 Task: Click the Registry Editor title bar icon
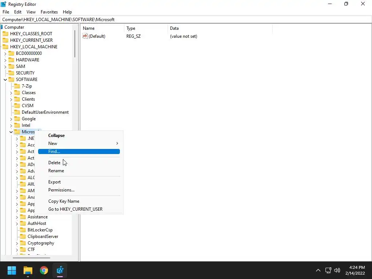[3, 4]
